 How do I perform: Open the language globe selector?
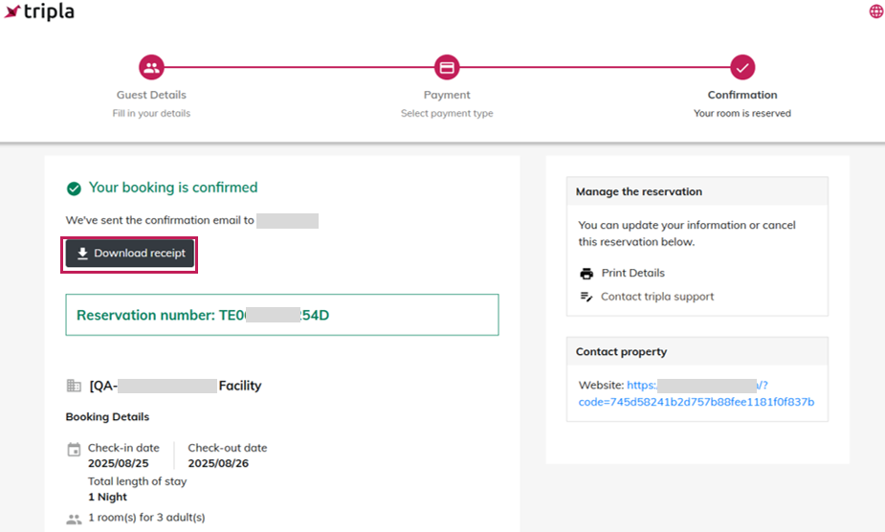[x=875, y=11]
